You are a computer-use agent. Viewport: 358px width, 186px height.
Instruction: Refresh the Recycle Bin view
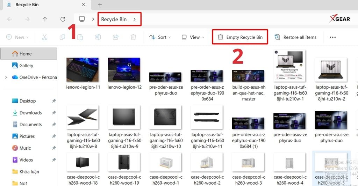click(x=63, y=19)
